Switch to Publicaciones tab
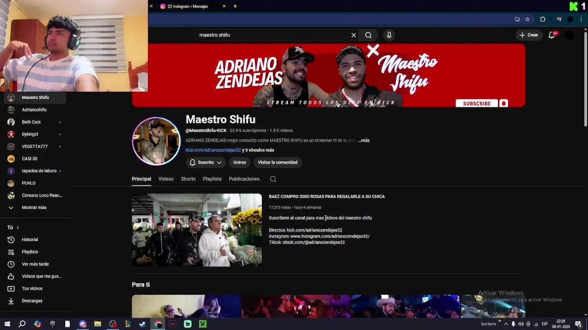Screen dimensions: 588x330 (x=244, y=179)
